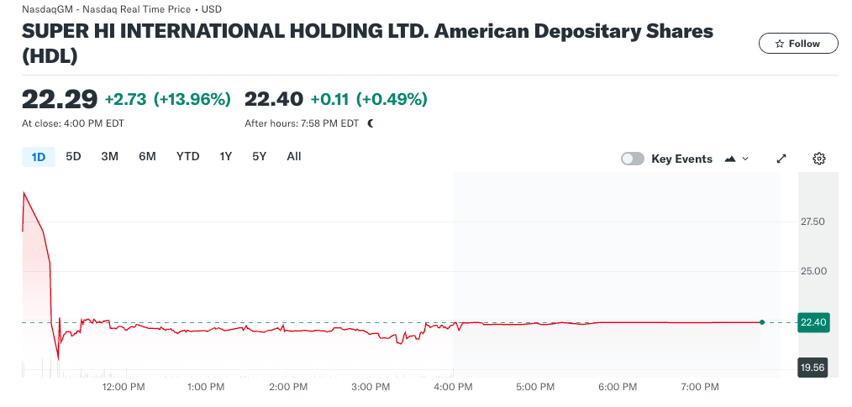View the 1Y price history
The image size is (852, 407).
[x=225, y=156]
